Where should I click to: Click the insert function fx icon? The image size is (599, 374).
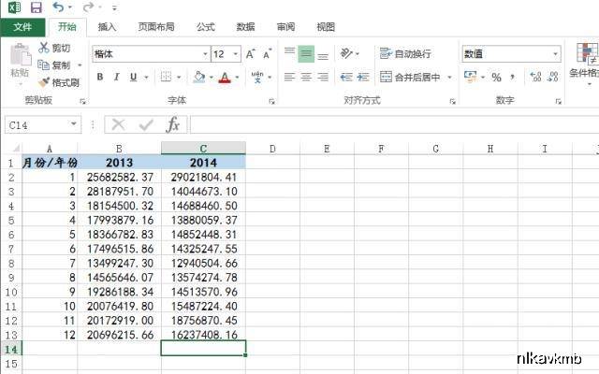pyautogui.click(x=173, y=124)
